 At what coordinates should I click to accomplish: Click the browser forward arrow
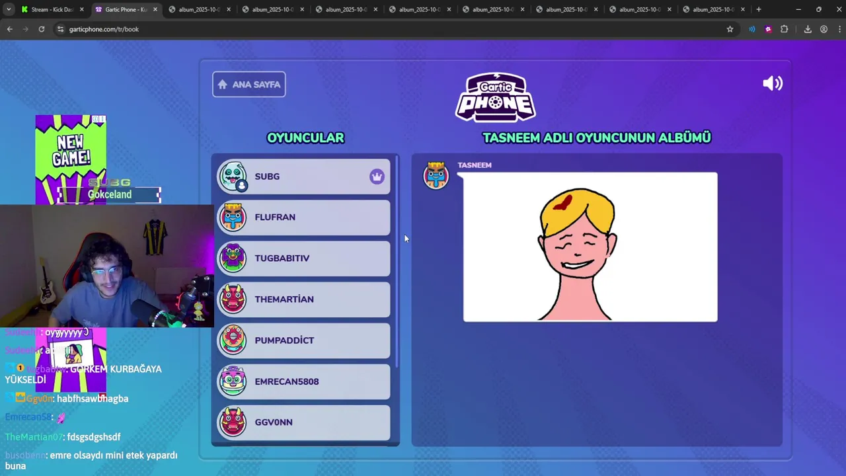click(26, 29)
